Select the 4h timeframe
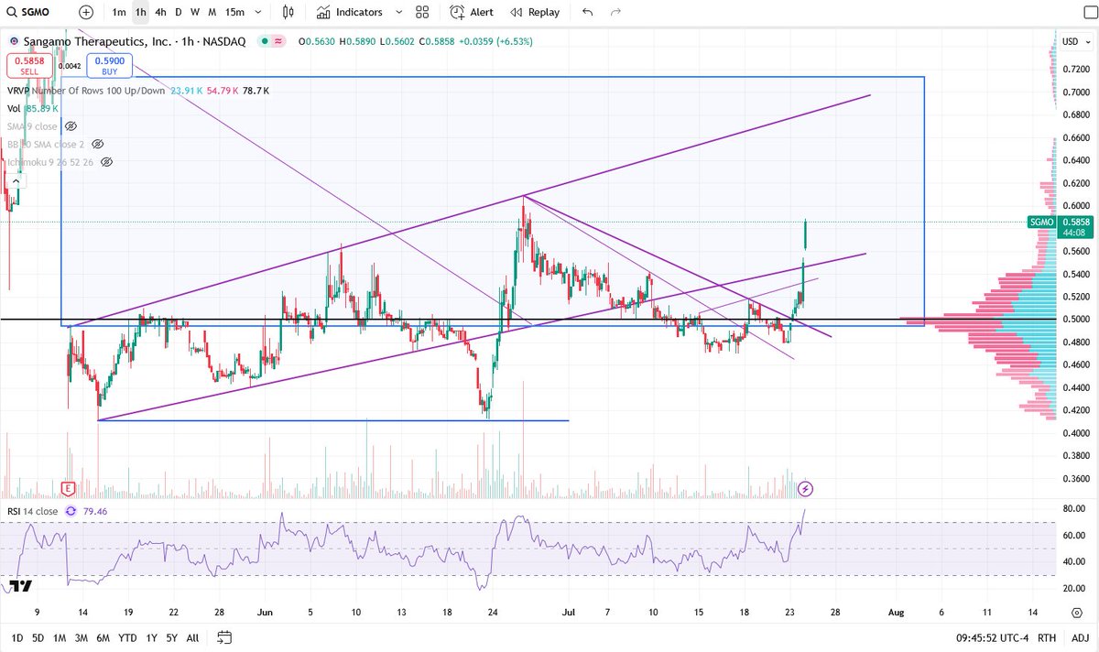1099x652 pixels. pos(161,12)
